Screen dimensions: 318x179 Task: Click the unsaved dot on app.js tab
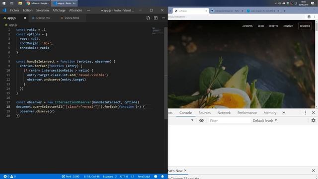pos(25,18)
